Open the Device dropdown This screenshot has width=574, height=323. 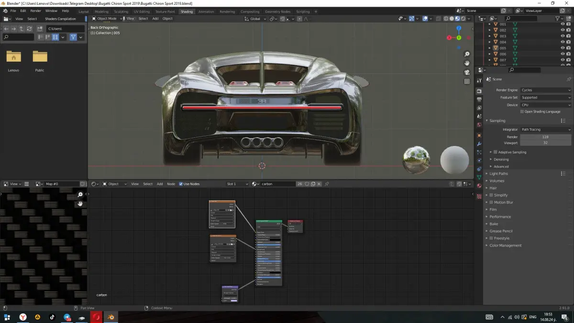546,105
